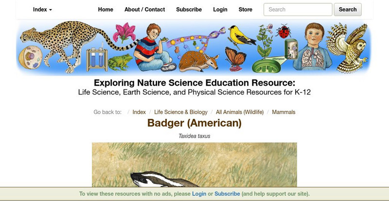Navigate to the Mammals breadcrumb
Screen dimensions: 389x201
coord(283,112)
